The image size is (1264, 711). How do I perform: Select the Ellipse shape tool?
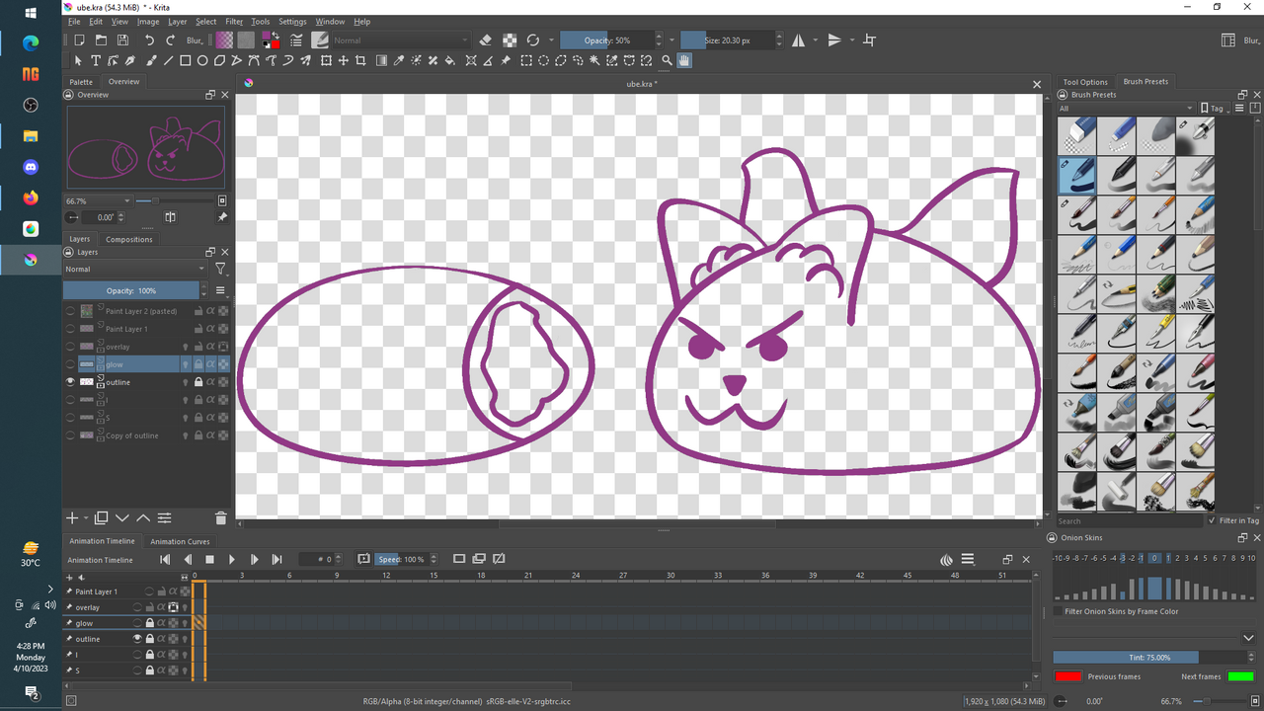[202, 60]
